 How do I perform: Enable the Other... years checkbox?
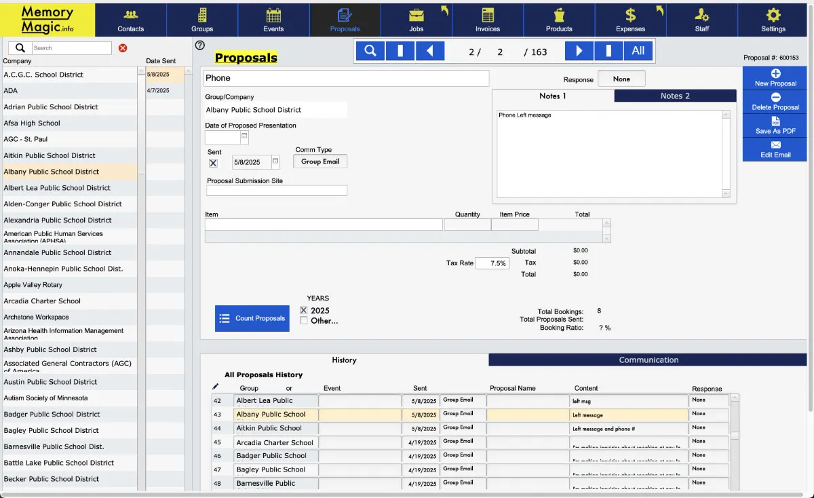304,321
